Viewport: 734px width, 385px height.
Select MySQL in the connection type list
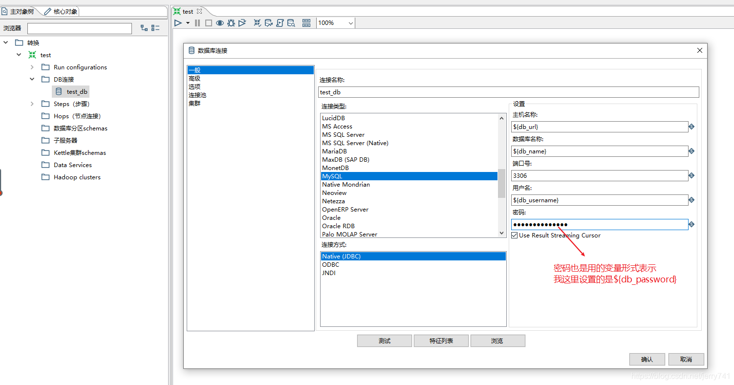tap(409, 176)
